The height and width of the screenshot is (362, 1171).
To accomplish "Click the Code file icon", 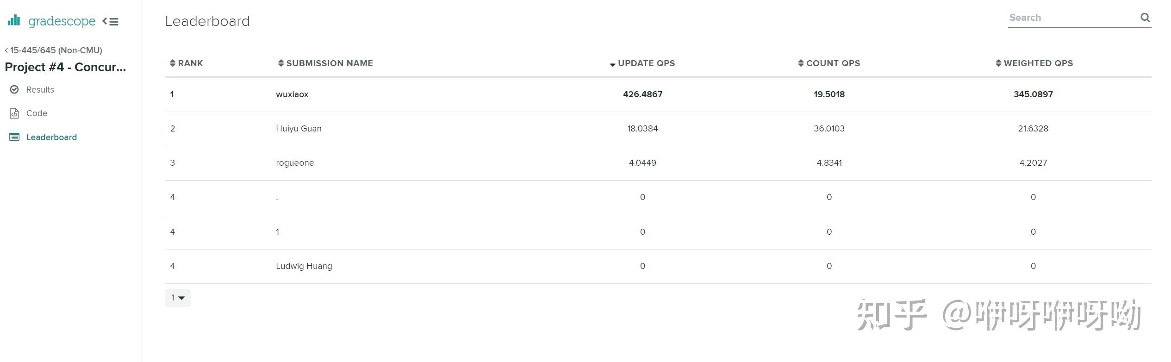I will (14, 113).
